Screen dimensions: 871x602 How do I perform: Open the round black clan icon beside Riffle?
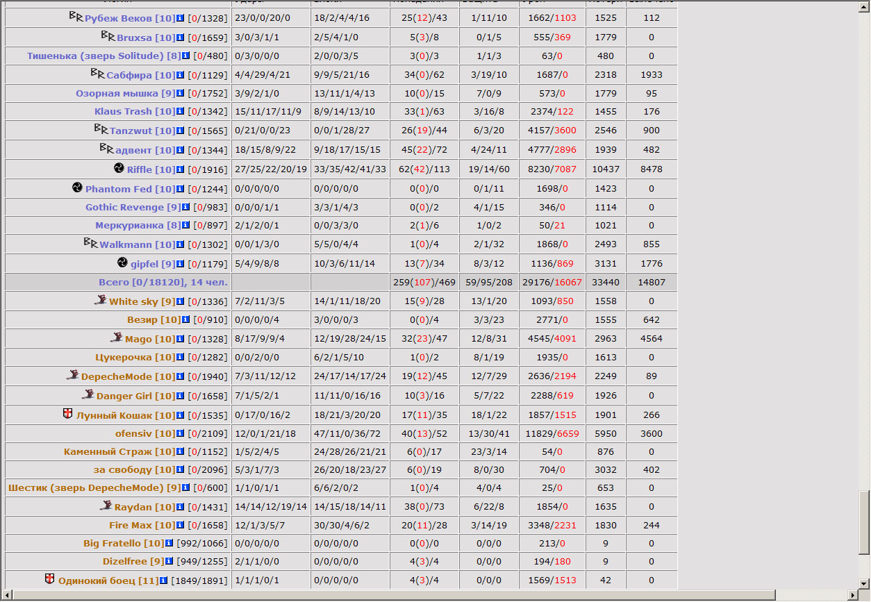click(x=119, y=168)
